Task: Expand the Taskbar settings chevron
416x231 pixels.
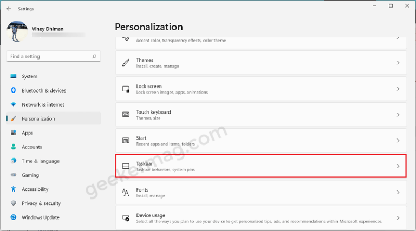Action: click(398, 167)
